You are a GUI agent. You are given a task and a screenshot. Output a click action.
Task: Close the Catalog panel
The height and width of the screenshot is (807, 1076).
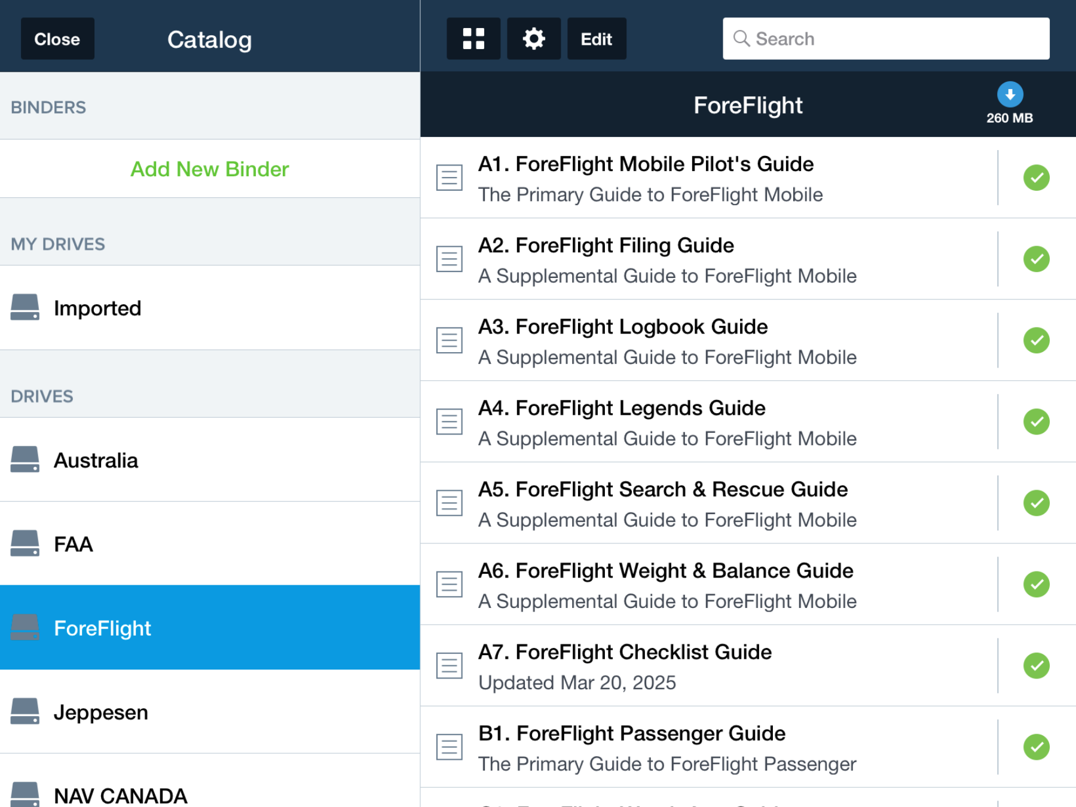(x=57, y=39)
